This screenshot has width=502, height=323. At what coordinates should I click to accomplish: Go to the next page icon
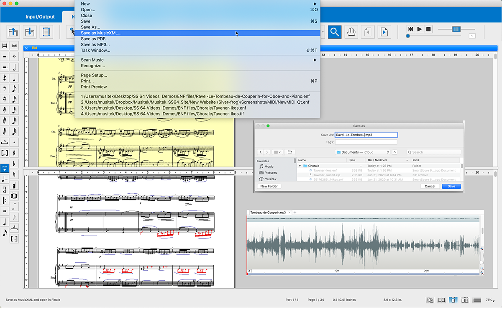(384, 32)
